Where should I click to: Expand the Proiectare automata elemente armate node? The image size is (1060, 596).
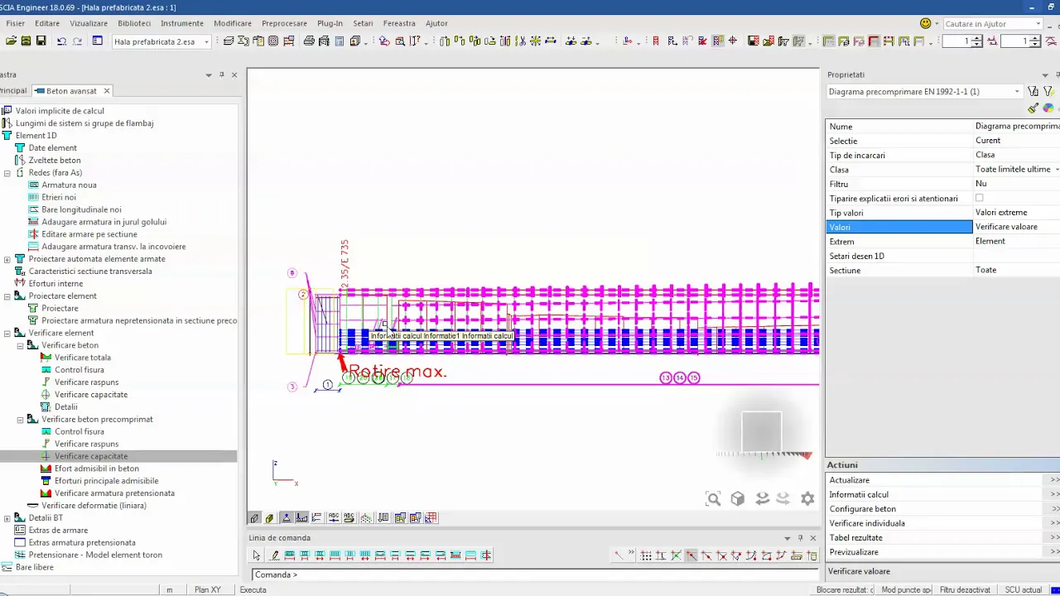click(x=7, y=259)
